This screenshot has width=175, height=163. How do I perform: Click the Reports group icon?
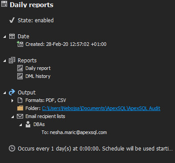12,60
